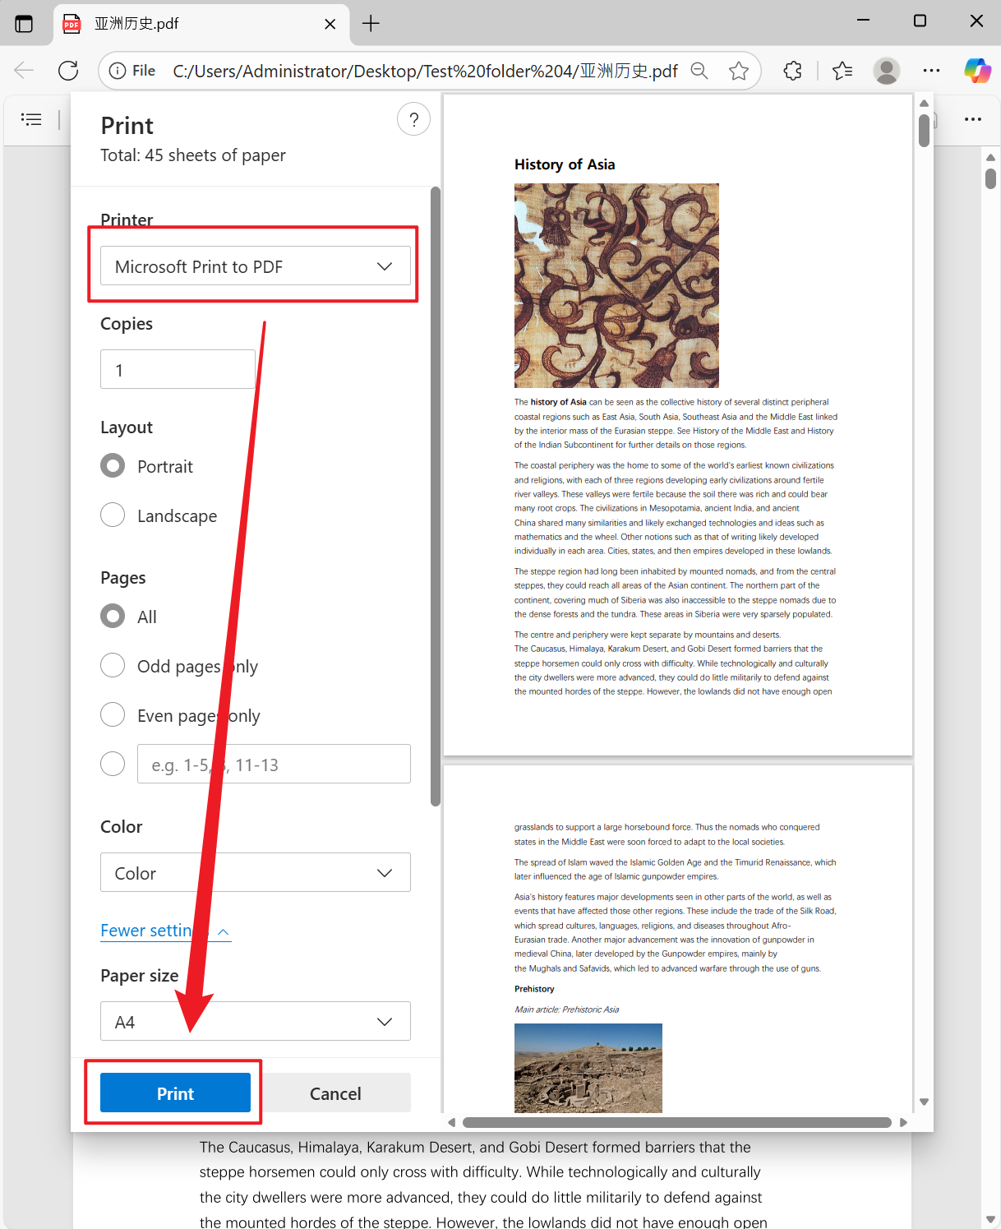Screen dimensions: 1001x1229
Task: Open the Extensions puzzle icon
Action: point(793,71)
